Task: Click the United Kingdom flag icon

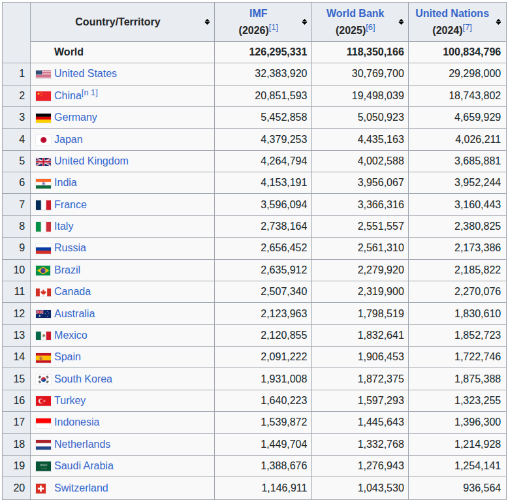Action: point(43,162)
